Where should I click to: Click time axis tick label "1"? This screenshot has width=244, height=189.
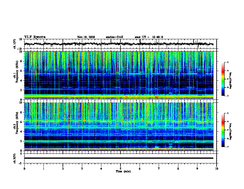[x=43, y=169]
